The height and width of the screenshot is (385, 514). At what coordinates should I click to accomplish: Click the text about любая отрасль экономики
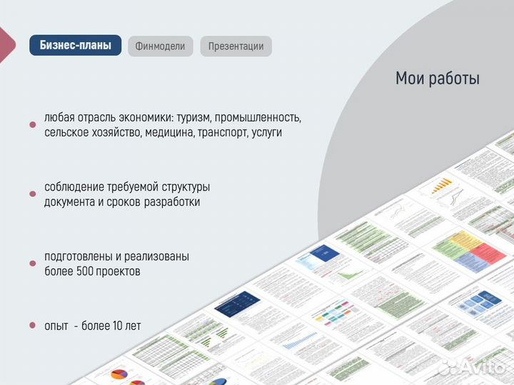tap(173, 117)
